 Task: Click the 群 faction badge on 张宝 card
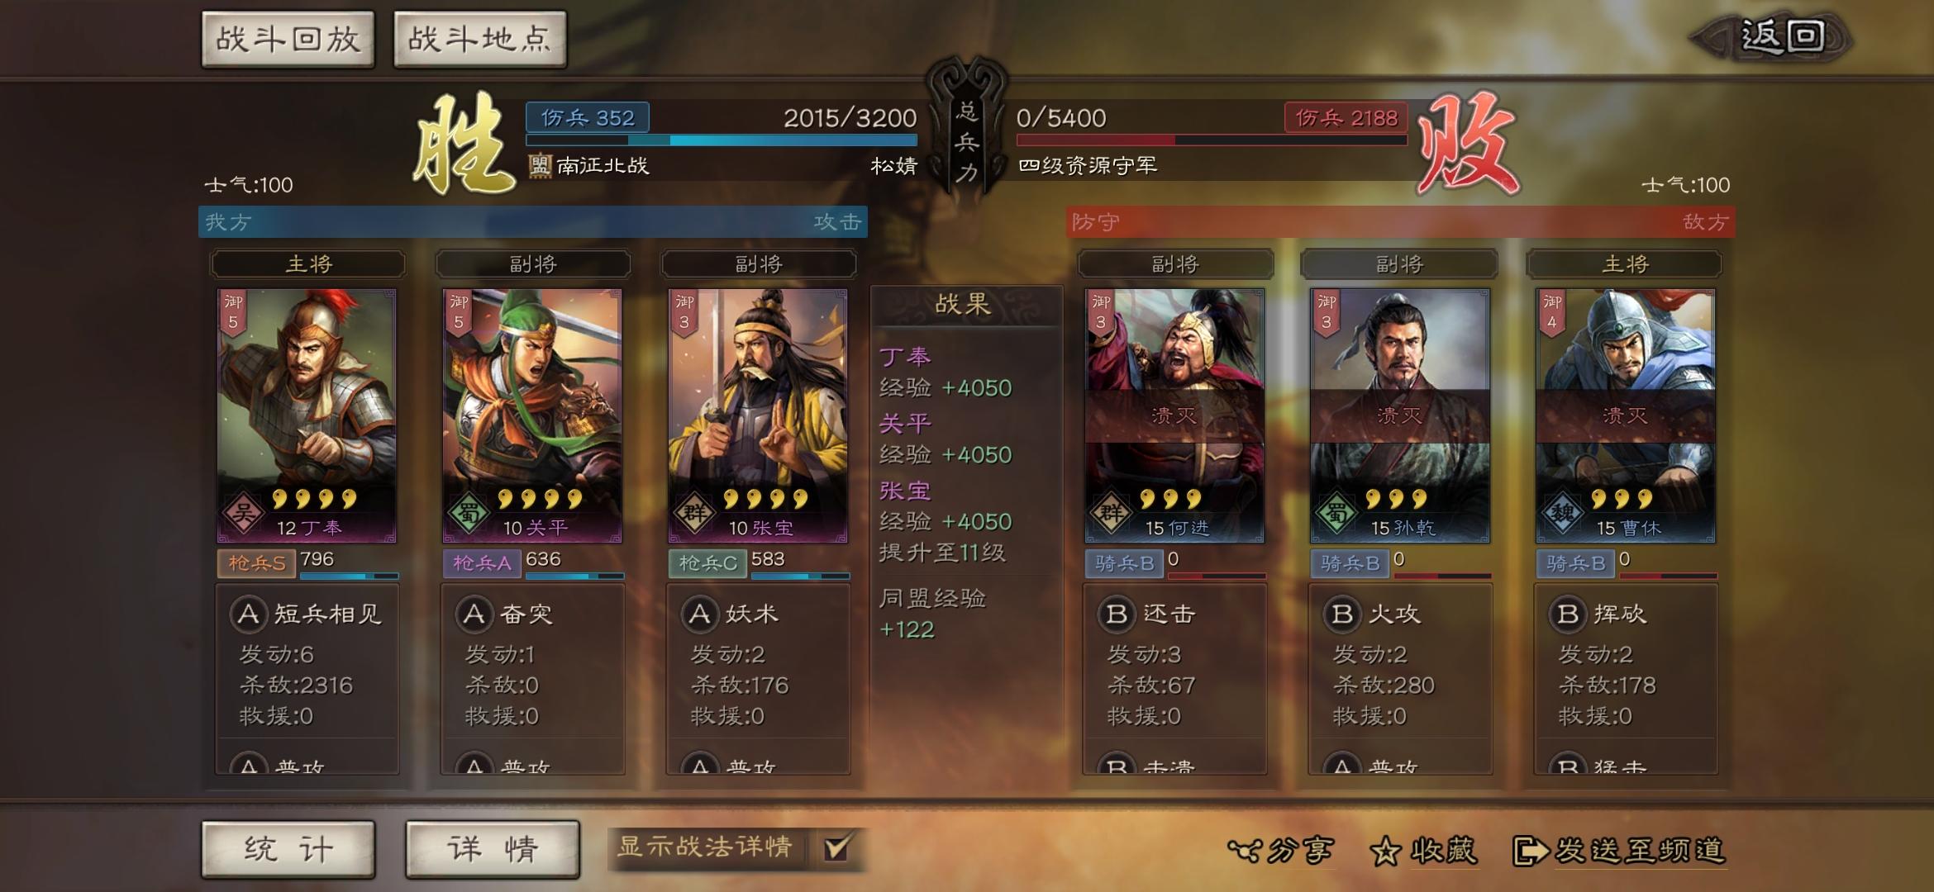pyautogui.click(x=694, y=514)
